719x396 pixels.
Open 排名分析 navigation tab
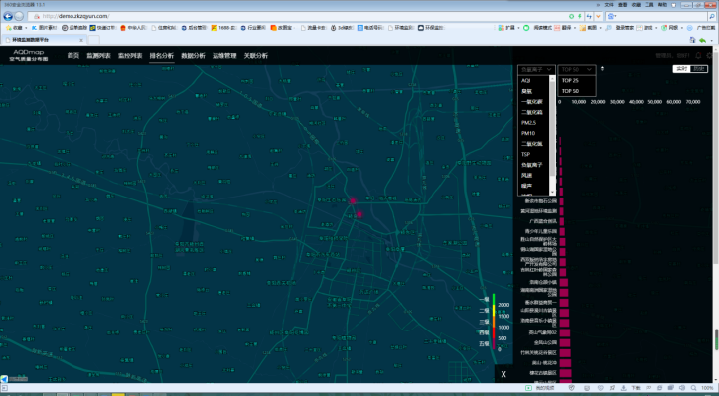(162, 56)
